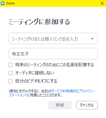
Task: Click the キャンセル button
Action: coord(87,105)
